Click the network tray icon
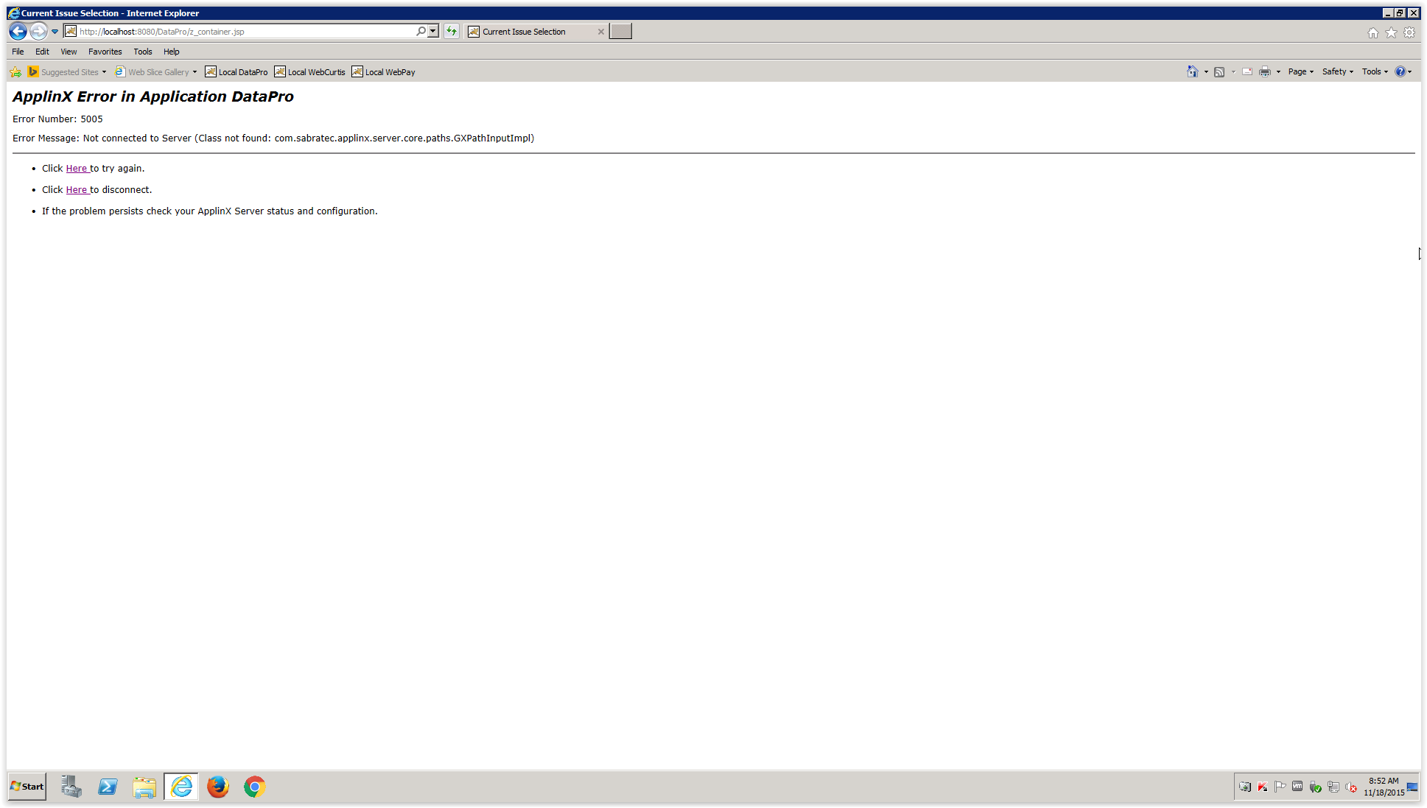 click(x=1333, y=787)
